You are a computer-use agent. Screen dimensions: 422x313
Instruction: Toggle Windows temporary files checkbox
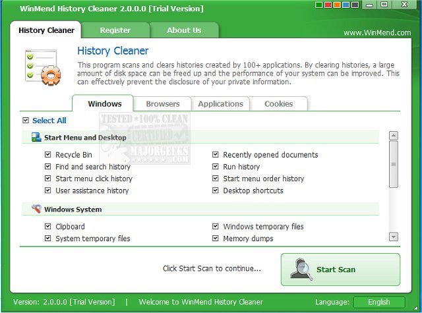(x=216, y=226)
